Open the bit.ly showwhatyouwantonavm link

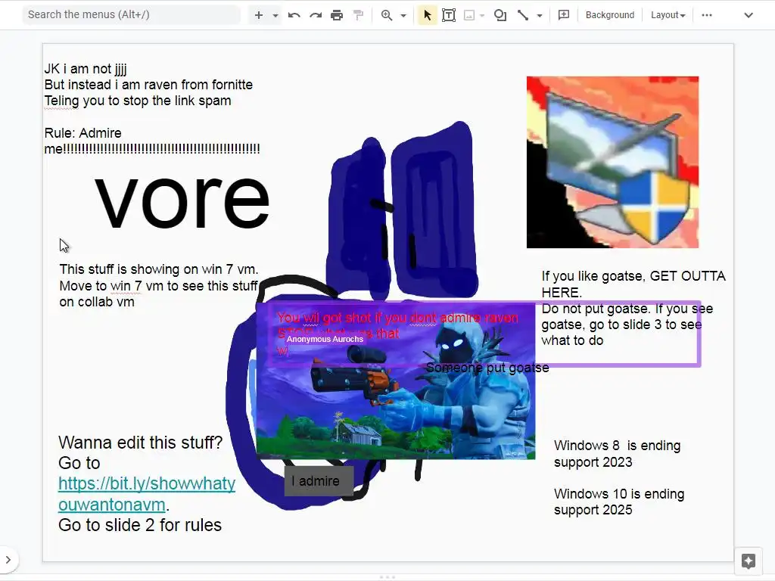[x=147, y=494]
